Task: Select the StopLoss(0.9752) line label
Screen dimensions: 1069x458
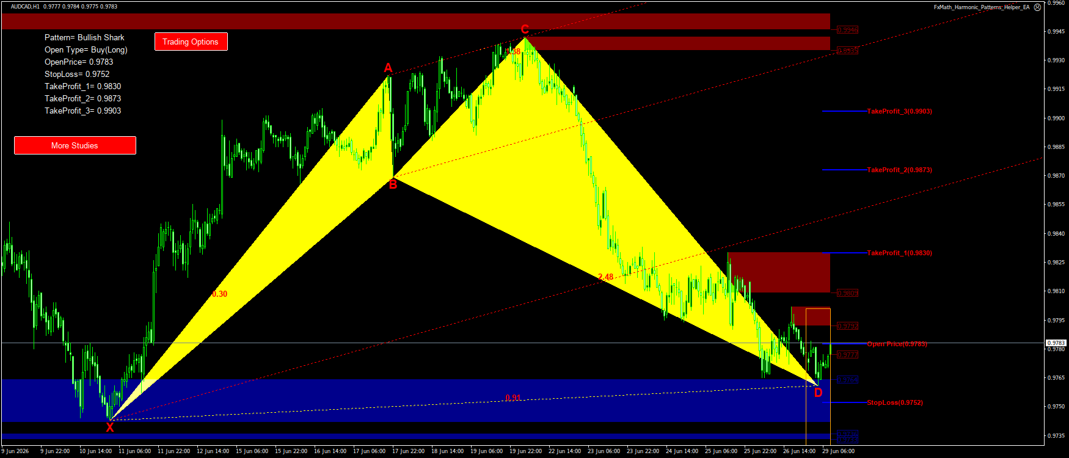Action: click(895, 402)
